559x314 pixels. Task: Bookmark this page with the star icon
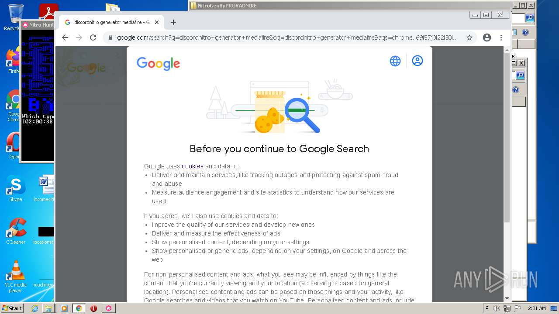click(469, 38)
